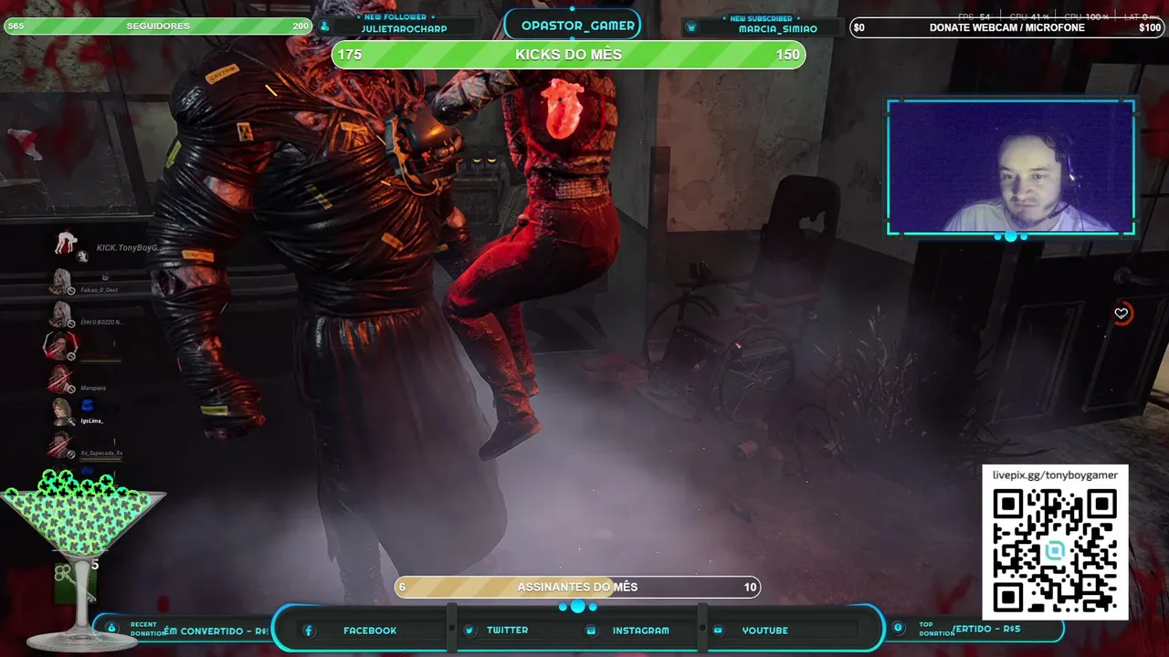Click the Facebook icon in the social bar

[309, 631]
